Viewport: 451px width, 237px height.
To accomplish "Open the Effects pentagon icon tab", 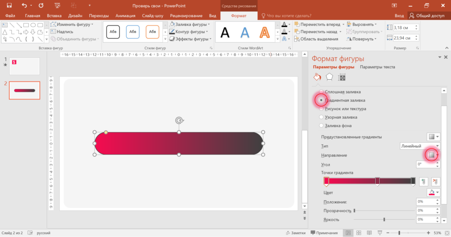I will [x=329, y=77].
